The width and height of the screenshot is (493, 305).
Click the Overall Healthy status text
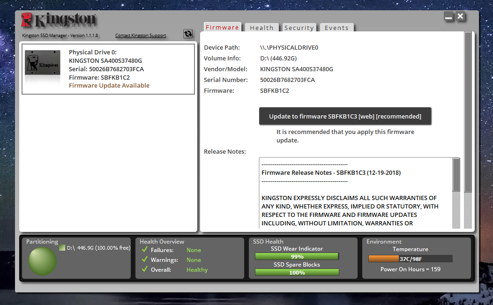[x=197, y=270]
